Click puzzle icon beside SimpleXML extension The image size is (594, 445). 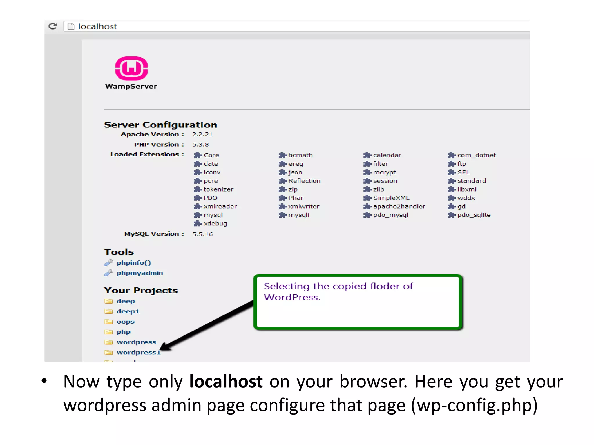367,198
